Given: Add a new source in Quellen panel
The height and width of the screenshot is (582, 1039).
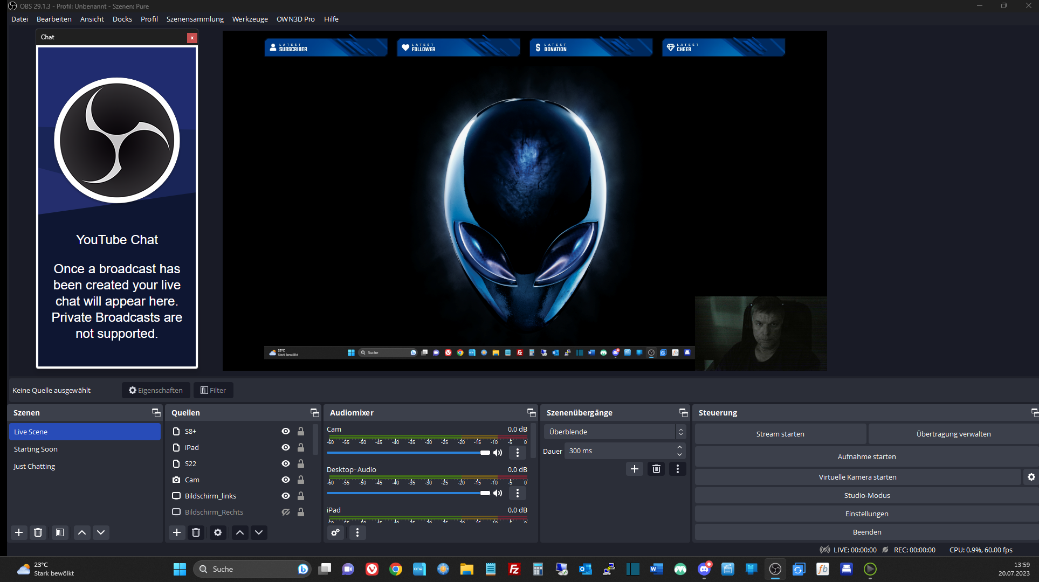Looking at the screenshot, I should 177,532.
